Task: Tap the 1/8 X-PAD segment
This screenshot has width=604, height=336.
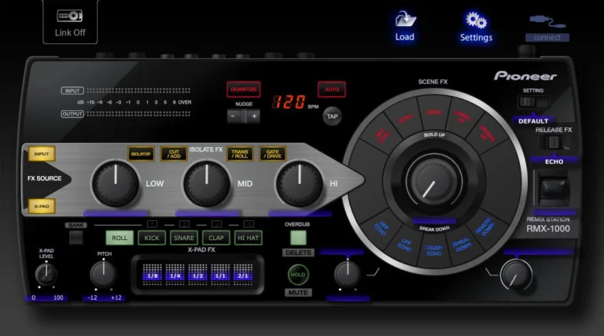Action: pyautogui.click(x=153, y=275)
